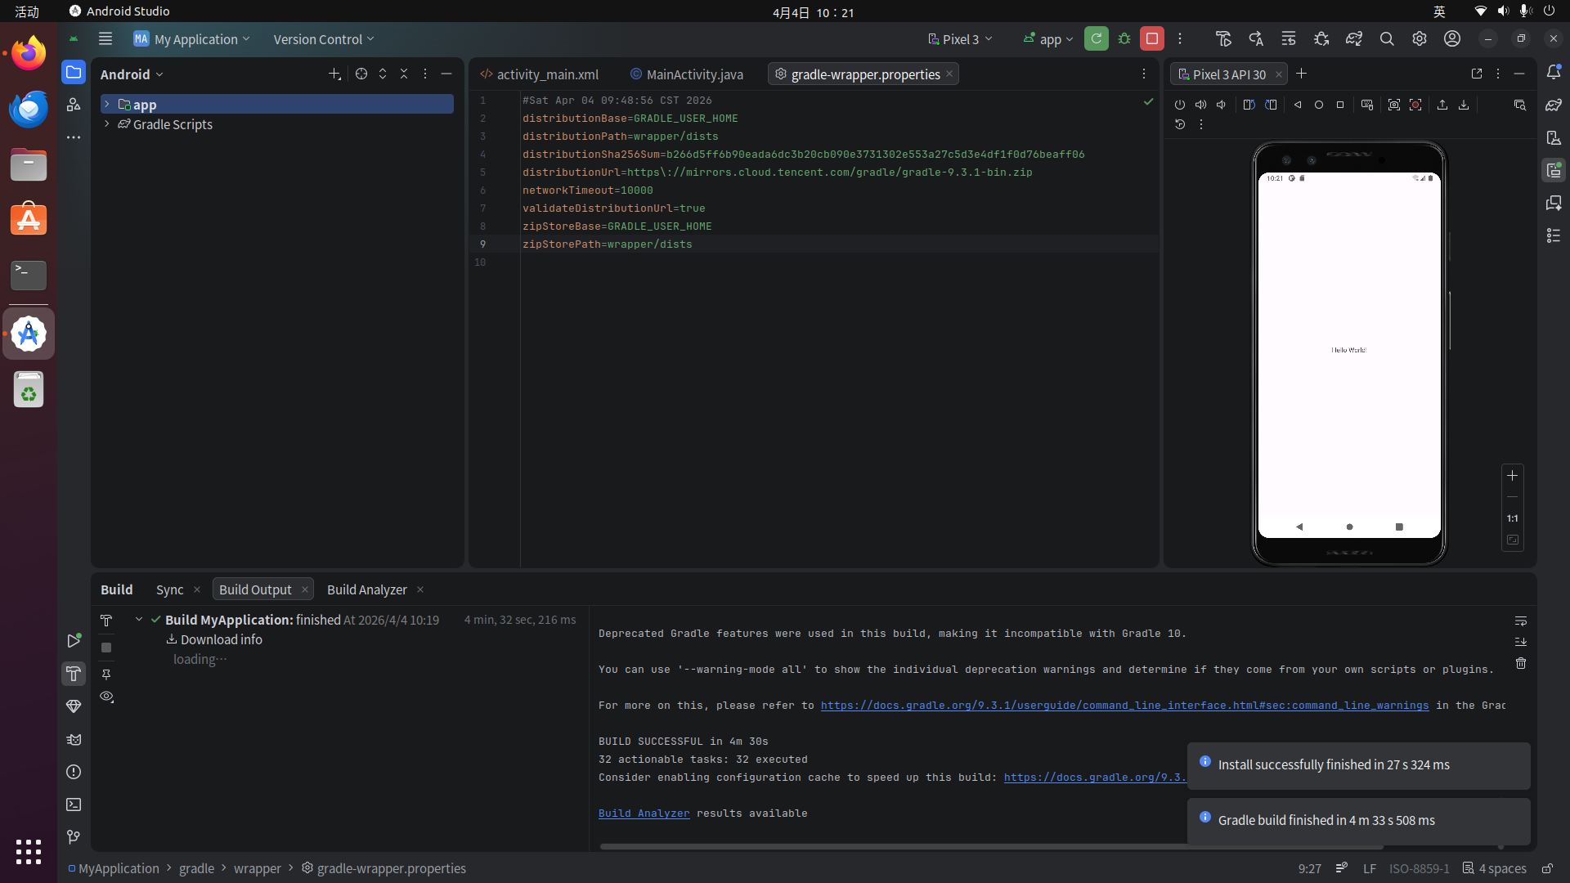Open the Android project view dropdown
The image size is (1570, 883).
pos(132,74)
